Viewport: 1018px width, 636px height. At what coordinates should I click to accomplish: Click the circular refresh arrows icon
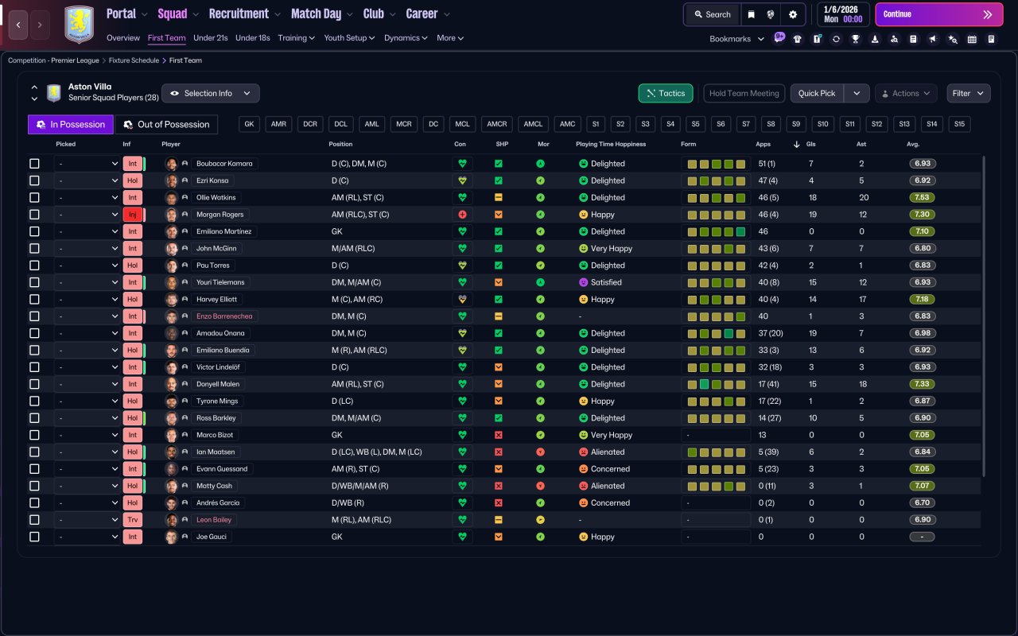pyautogui.click(x=837, y=39)
